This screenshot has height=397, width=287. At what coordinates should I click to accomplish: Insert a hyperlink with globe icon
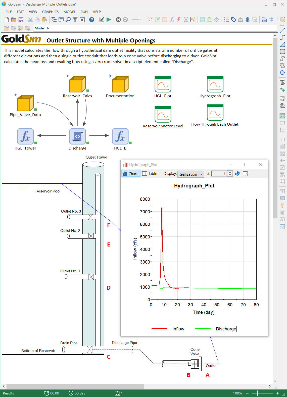[282, 106]
